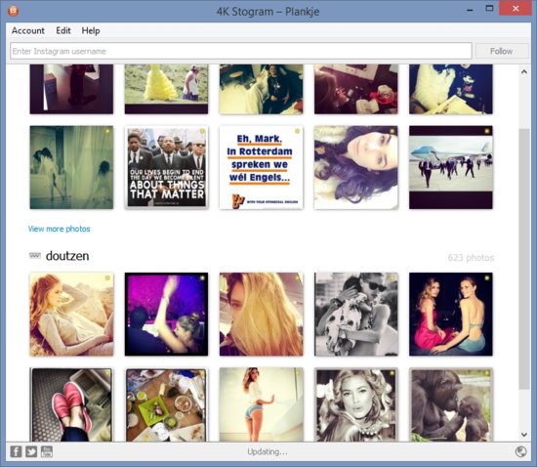Open the airplane on tarmac photo

coord(451,167)
